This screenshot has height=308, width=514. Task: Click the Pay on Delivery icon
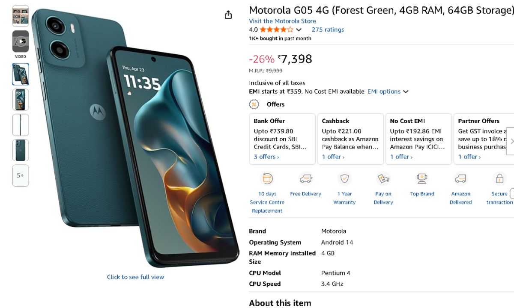383,178
